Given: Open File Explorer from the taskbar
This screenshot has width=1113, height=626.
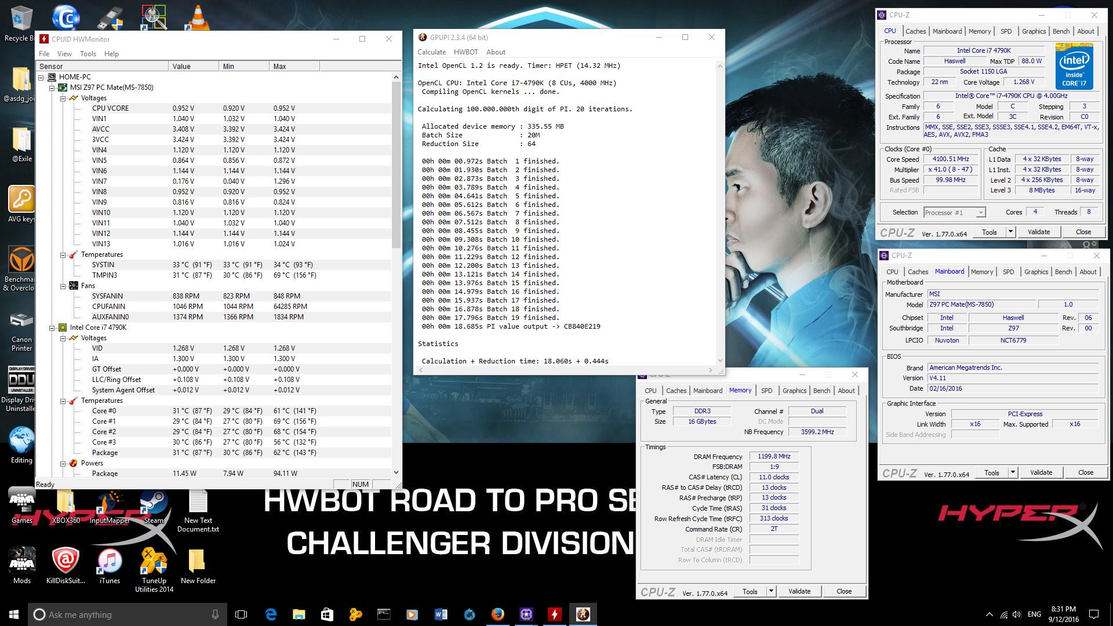Looking at the screenshot, I should pos(299,614).
